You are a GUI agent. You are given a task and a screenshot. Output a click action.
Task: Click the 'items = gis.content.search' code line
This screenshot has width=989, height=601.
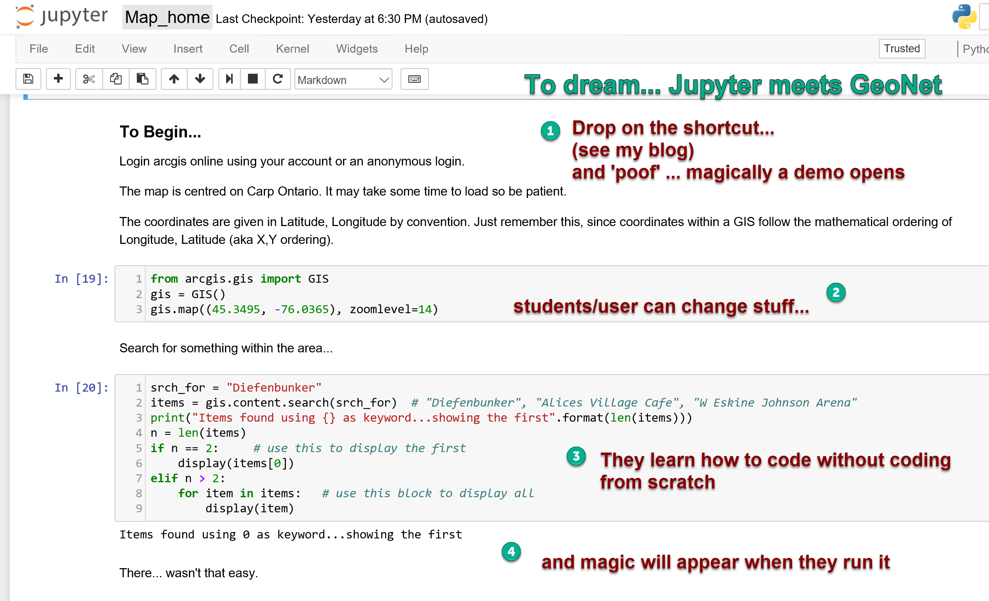click(x=504, y=402)
